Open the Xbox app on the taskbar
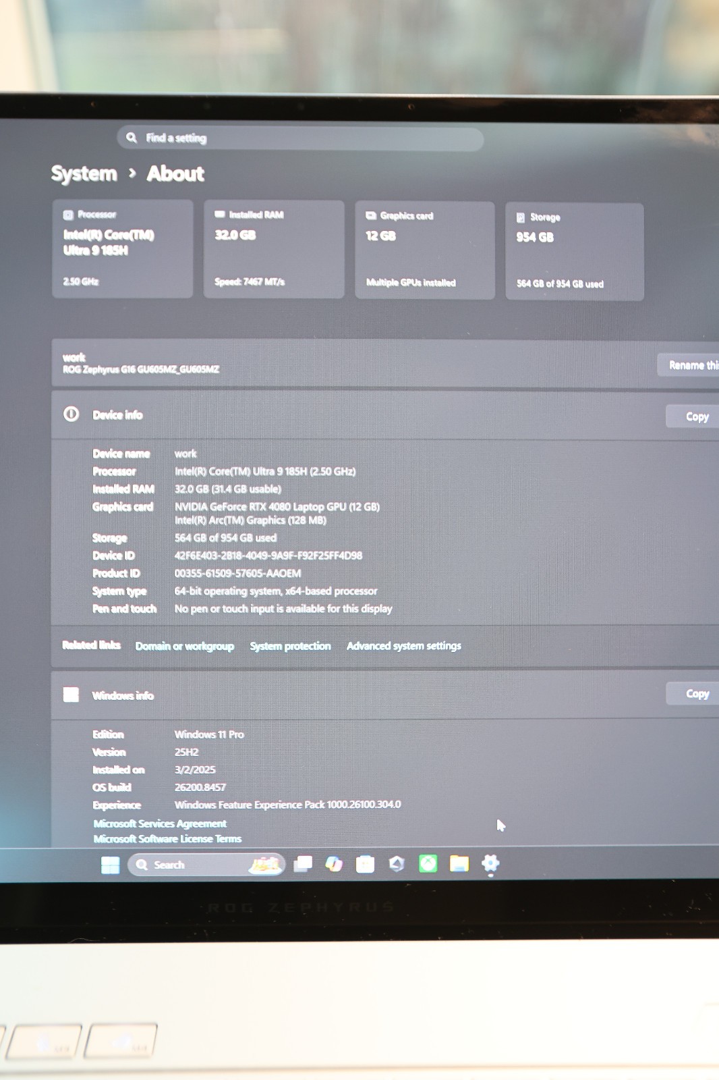 tap(428, 863)
